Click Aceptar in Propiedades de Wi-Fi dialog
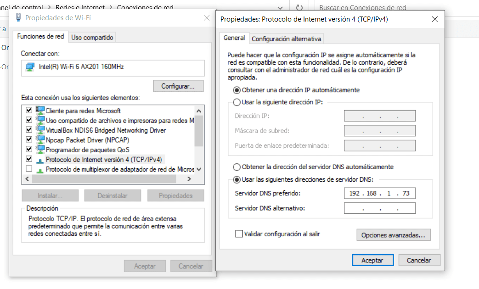This screenshot has width=479, height=289. point(145,266)
